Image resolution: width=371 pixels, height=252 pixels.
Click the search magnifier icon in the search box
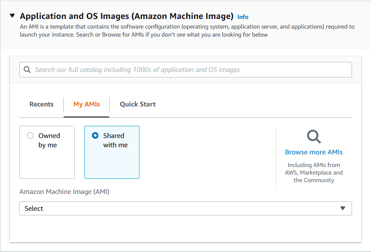click(x=27, y=70)
